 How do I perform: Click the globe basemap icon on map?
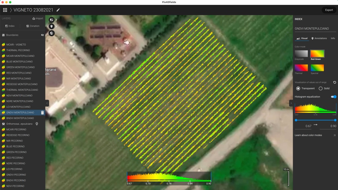51,33
